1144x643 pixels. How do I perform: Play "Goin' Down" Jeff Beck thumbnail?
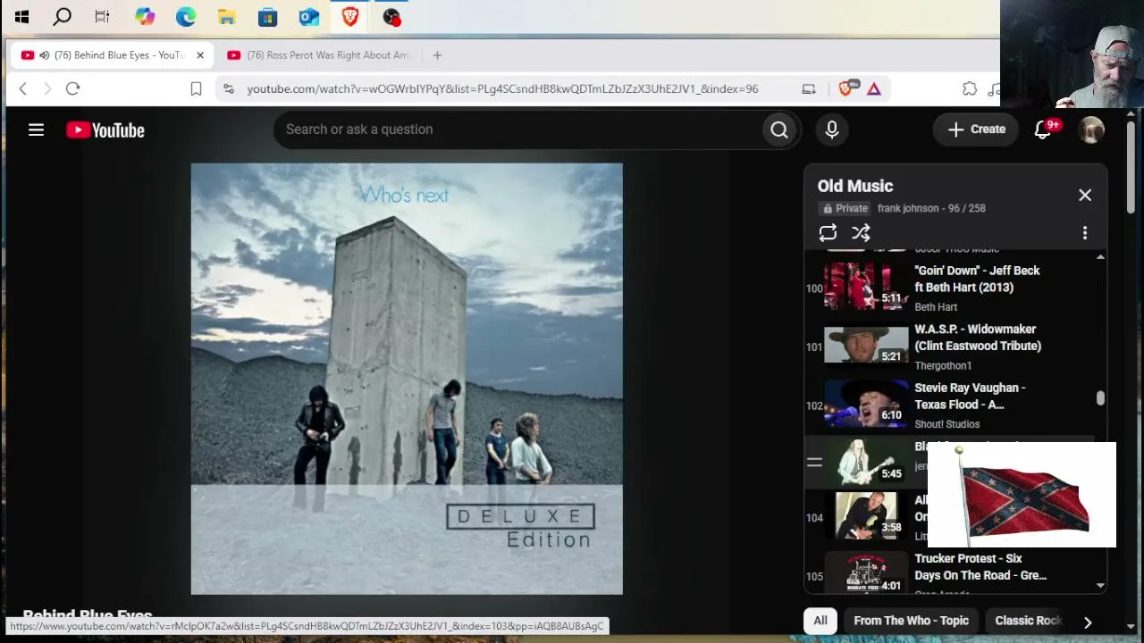866,286
